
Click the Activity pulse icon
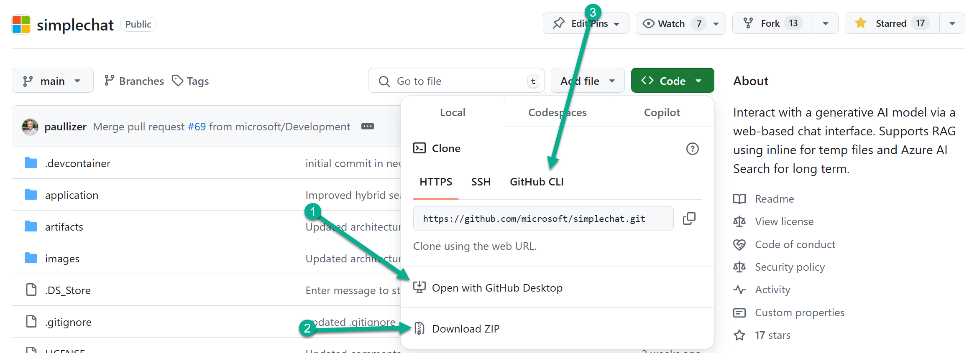pyautogui.click(x=739, y=290)
